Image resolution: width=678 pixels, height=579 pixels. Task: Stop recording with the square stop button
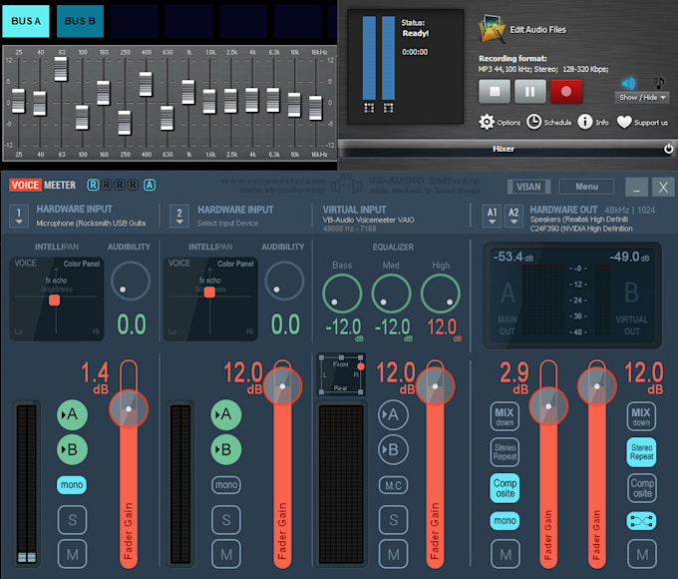pyautogui.click(x=495, y=92)
